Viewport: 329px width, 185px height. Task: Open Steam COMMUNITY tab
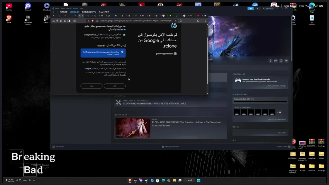(89, 12)
